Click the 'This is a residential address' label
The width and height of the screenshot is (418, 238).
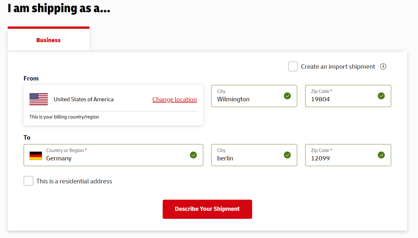74,181
